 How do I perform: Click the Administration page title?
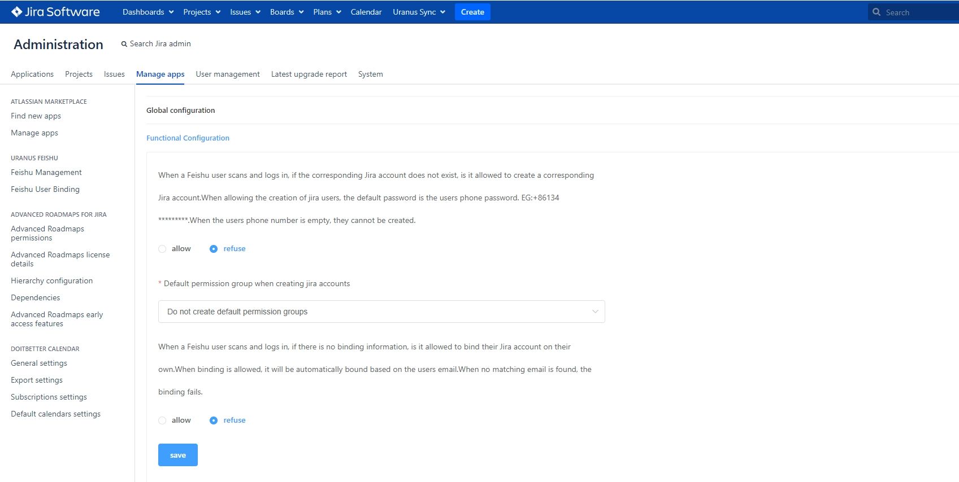pyautogui.click(x=59, y=44)
